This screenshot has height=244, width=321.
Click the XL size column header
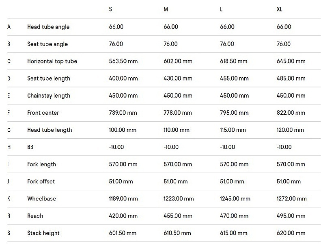[x=279, y=9]
